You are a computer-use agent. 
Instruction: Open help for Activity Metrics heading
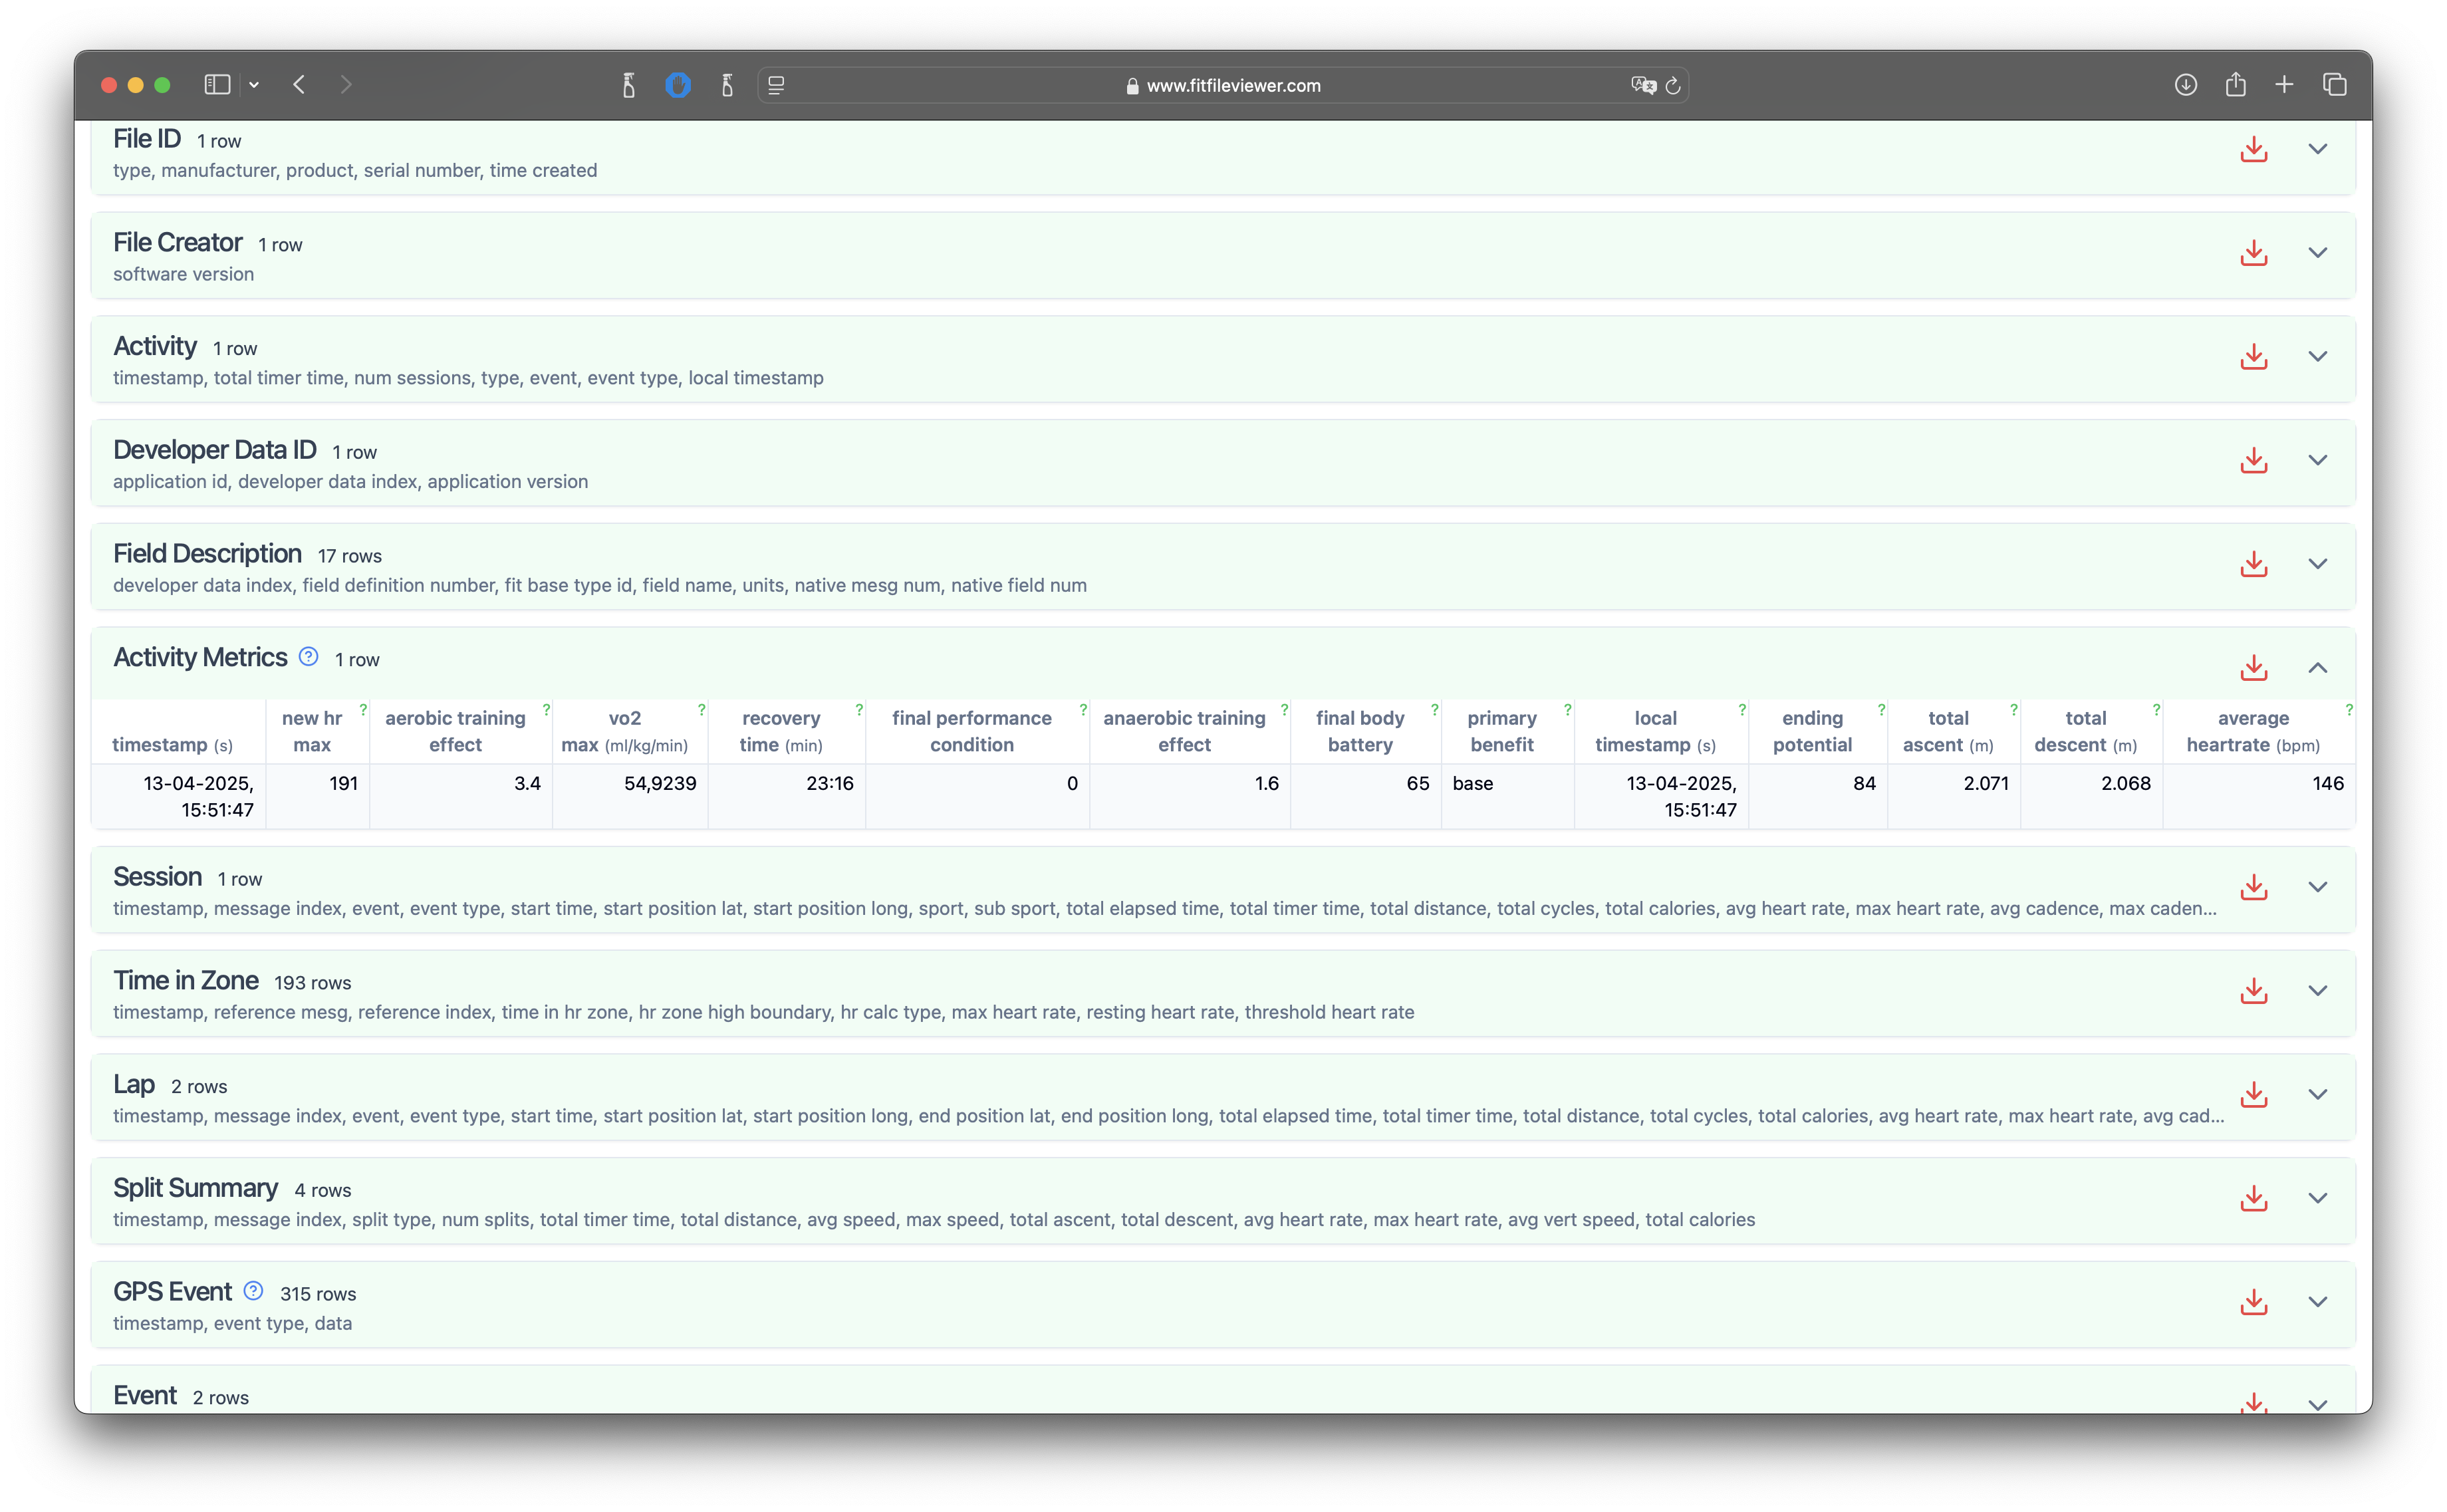[309, 657]
